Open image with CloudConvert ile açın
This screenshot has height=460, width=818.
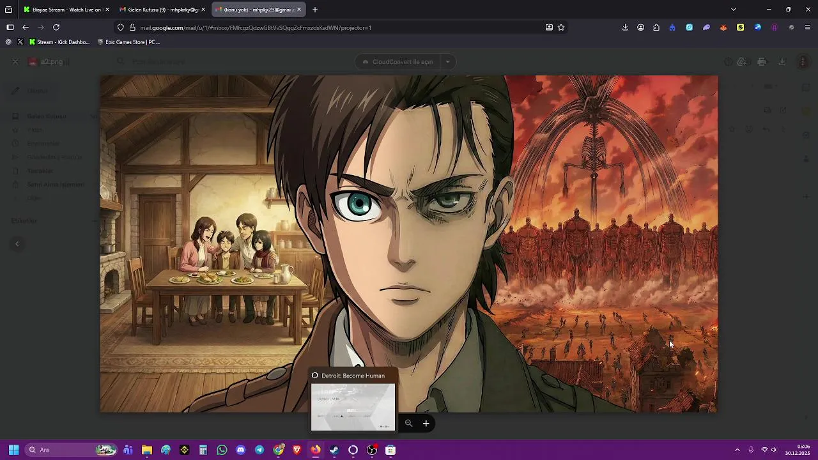(397, 62)
